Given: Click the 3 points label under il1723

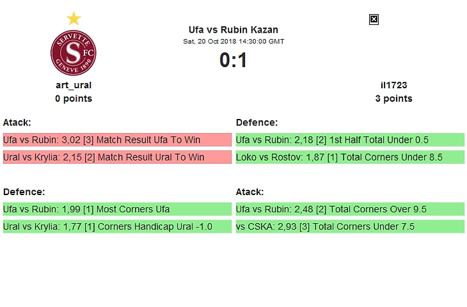Looking at the screenshot, I should tap(393, 98).
